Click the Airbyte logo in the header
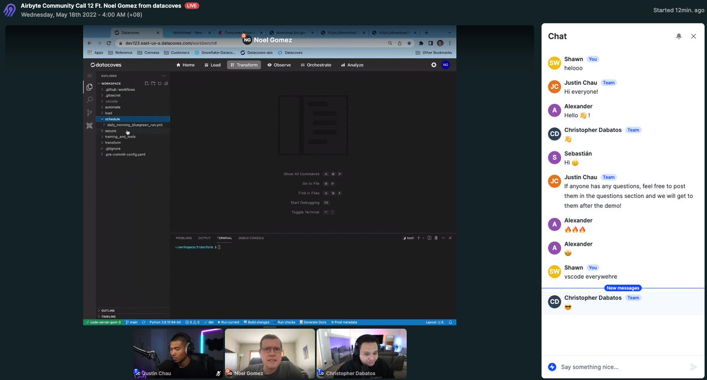Image resolution: width=707 pixels, height=380 pixels. tap(10, 9)
